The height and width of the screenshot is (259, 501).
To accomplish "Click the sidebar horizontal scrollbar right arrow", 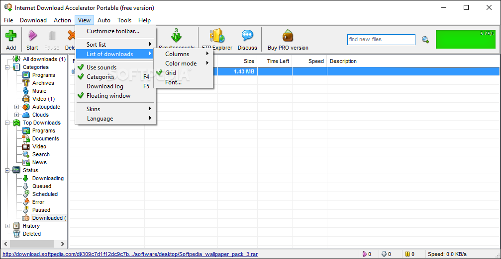I will pos(63,244).
